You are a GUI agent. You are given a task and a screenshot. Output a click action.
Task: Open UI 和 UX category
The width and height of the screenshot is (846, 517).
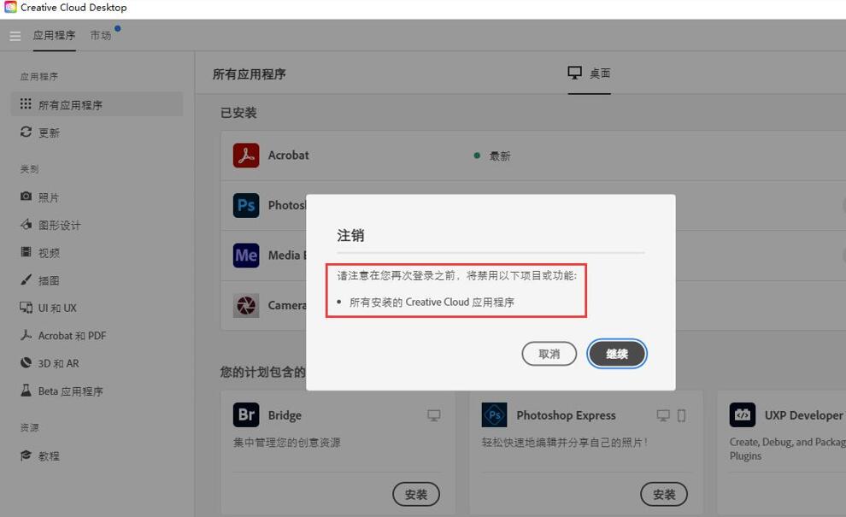(x=57, y=308)
